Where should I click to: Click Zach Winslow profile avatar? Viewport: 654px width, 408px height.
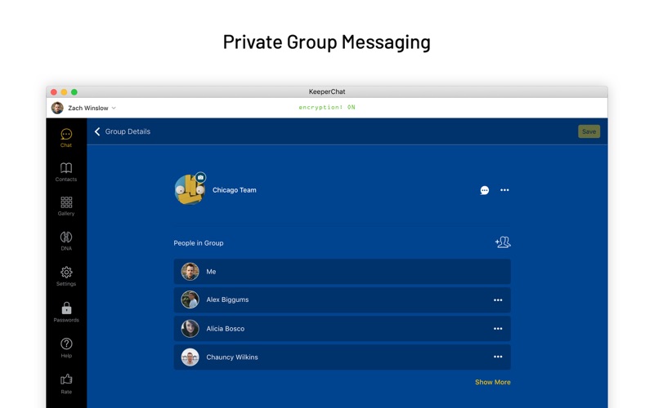(57, 108)
